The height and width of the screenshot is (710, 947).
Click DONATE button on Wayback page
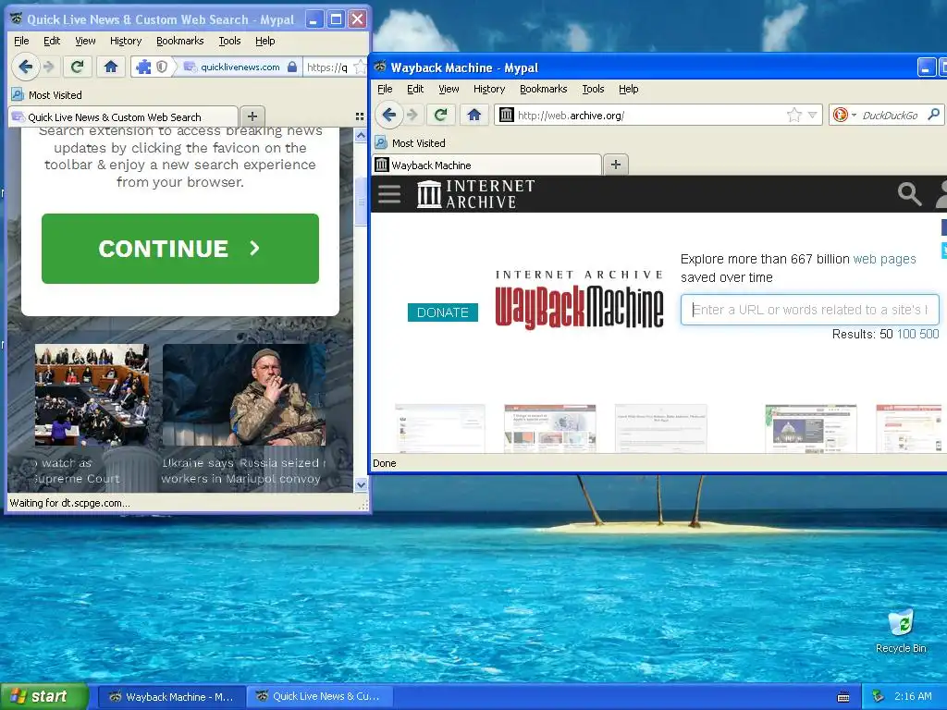pyautogui.click(x=443, y=312)
